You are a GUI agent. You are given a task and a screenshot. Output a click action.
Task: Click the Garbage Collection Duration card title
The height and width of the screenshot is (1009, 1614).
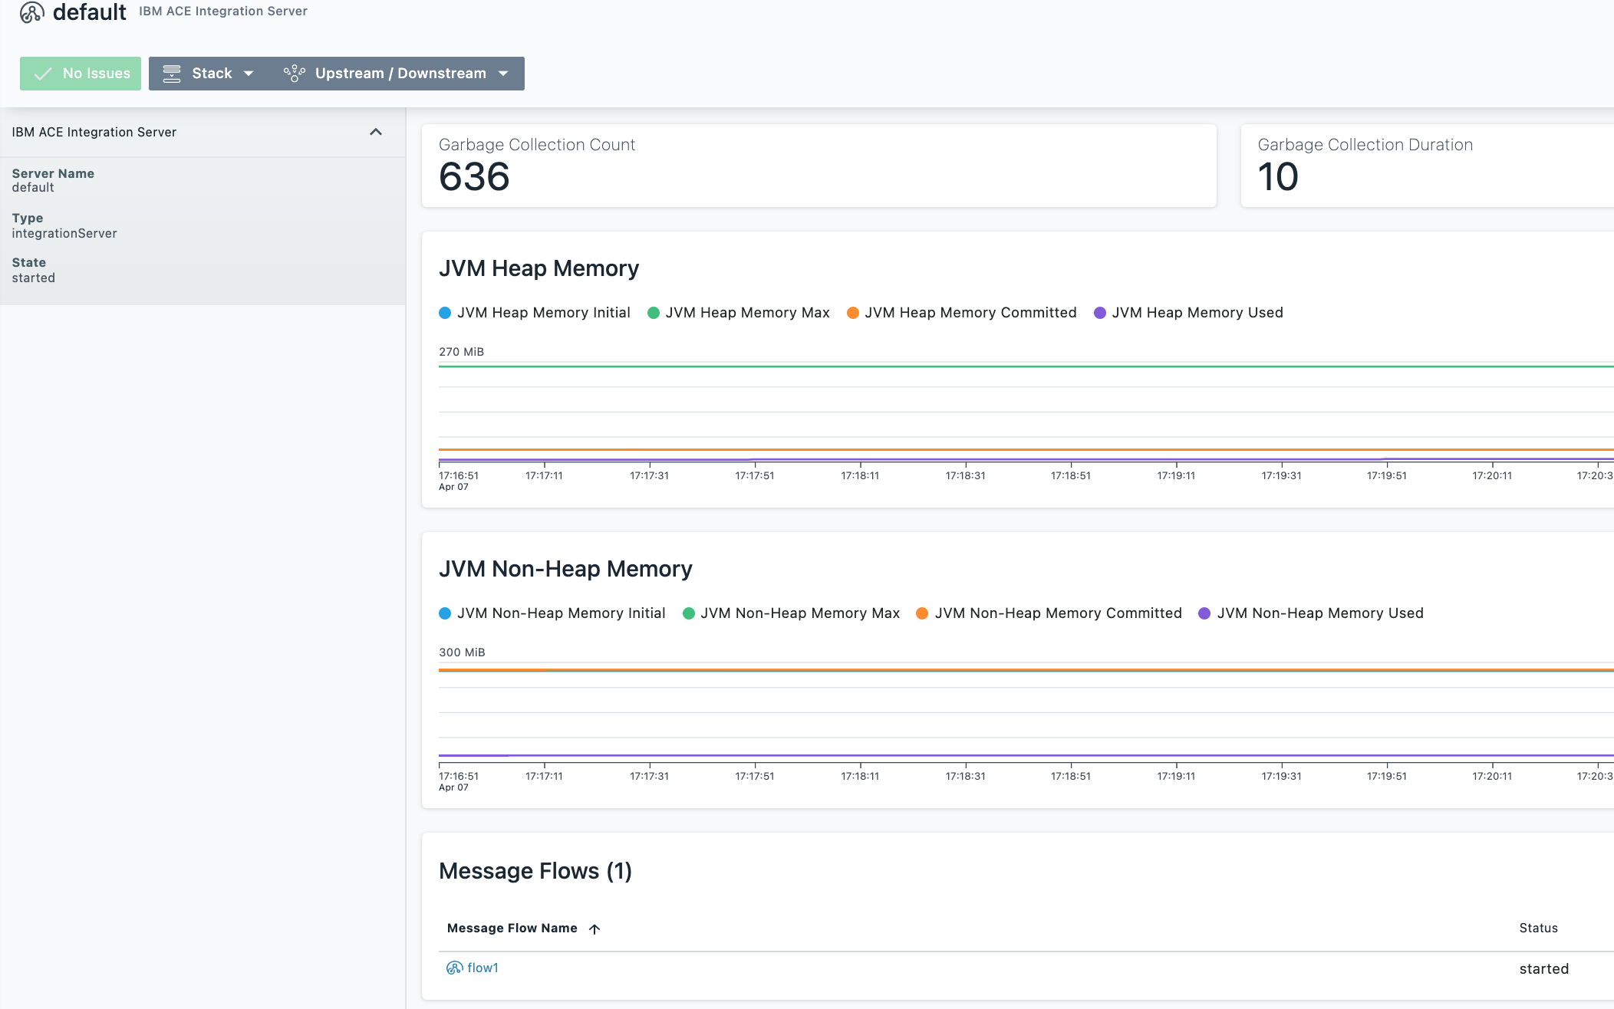[x=1365, y=145]
